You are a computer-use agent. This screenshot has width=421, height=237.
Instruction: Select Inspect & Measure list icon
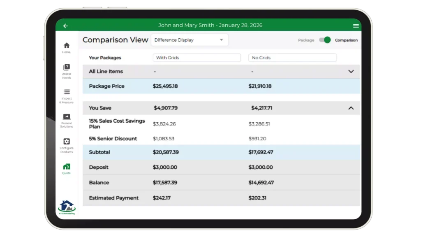[66, 92]
